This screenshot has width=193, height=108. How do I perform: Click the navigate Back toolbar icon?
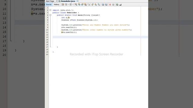[66, 4]
